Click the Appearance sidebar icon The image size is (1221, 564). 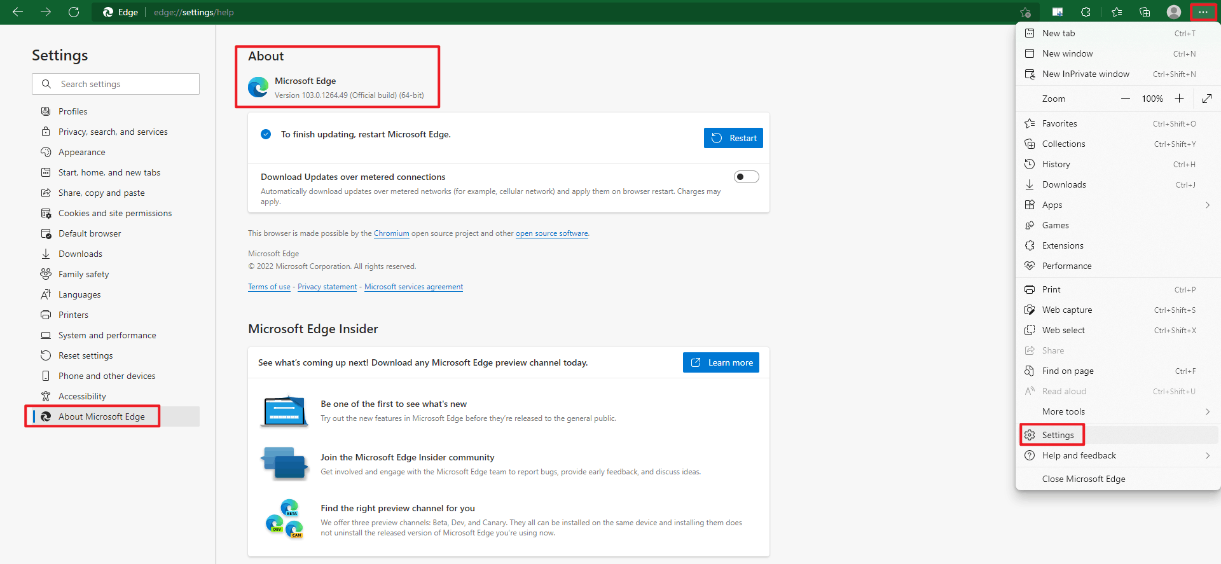click(x=46, y=152)
